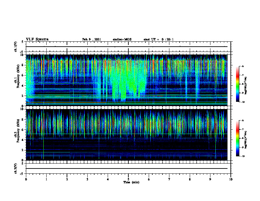Click the ch.1 log(PSD) colorbar label
The height and width of the screenshot is (201, 260).
click(246, 86)
